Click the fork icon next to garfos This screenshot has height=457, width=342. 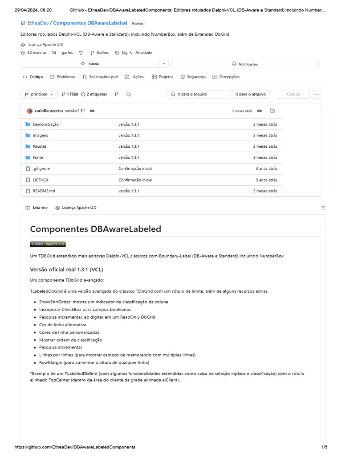coord(81,53)
